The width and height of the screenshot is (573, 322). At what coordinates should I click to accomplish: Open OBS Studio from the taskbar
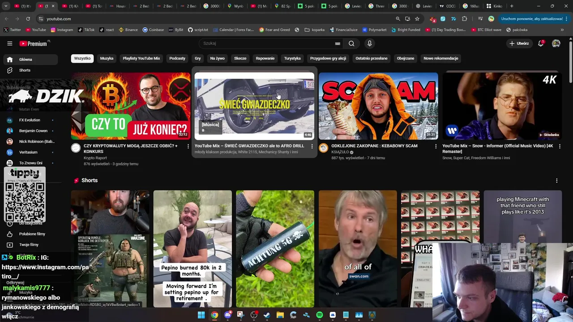(254, 315)
